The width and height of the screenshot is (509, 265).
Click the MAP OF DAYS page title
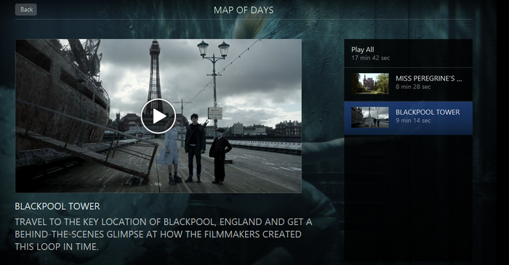click(x=244, y=10)
